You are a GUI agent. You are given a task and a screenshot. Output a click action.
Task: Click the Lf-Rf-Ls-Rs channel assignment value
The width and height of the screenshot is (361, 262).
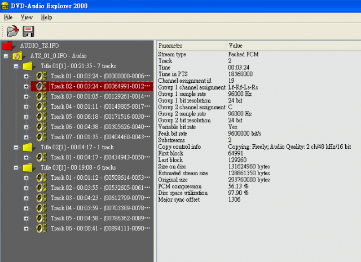click(x=243, y=87)
